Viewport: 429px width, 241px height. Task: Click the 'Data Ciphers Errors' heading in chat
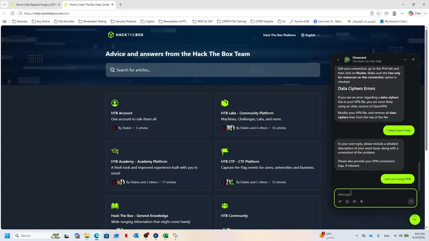tap(357, 89)
